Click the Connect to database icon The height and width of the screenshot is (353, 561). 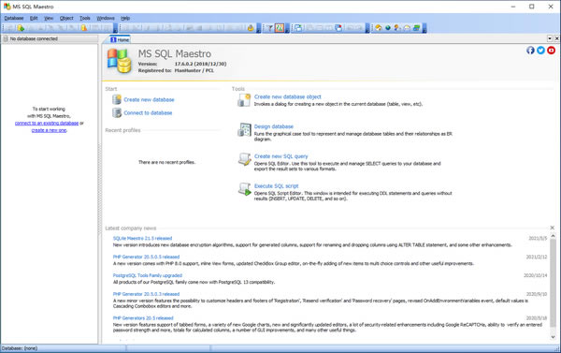(x=117, y=113)
